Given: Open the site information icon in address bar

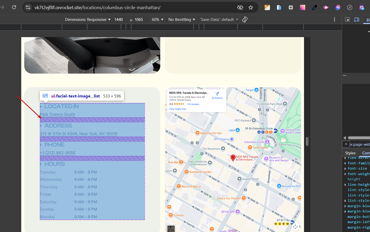Looking at the screenshot, I should click(28, 7).
